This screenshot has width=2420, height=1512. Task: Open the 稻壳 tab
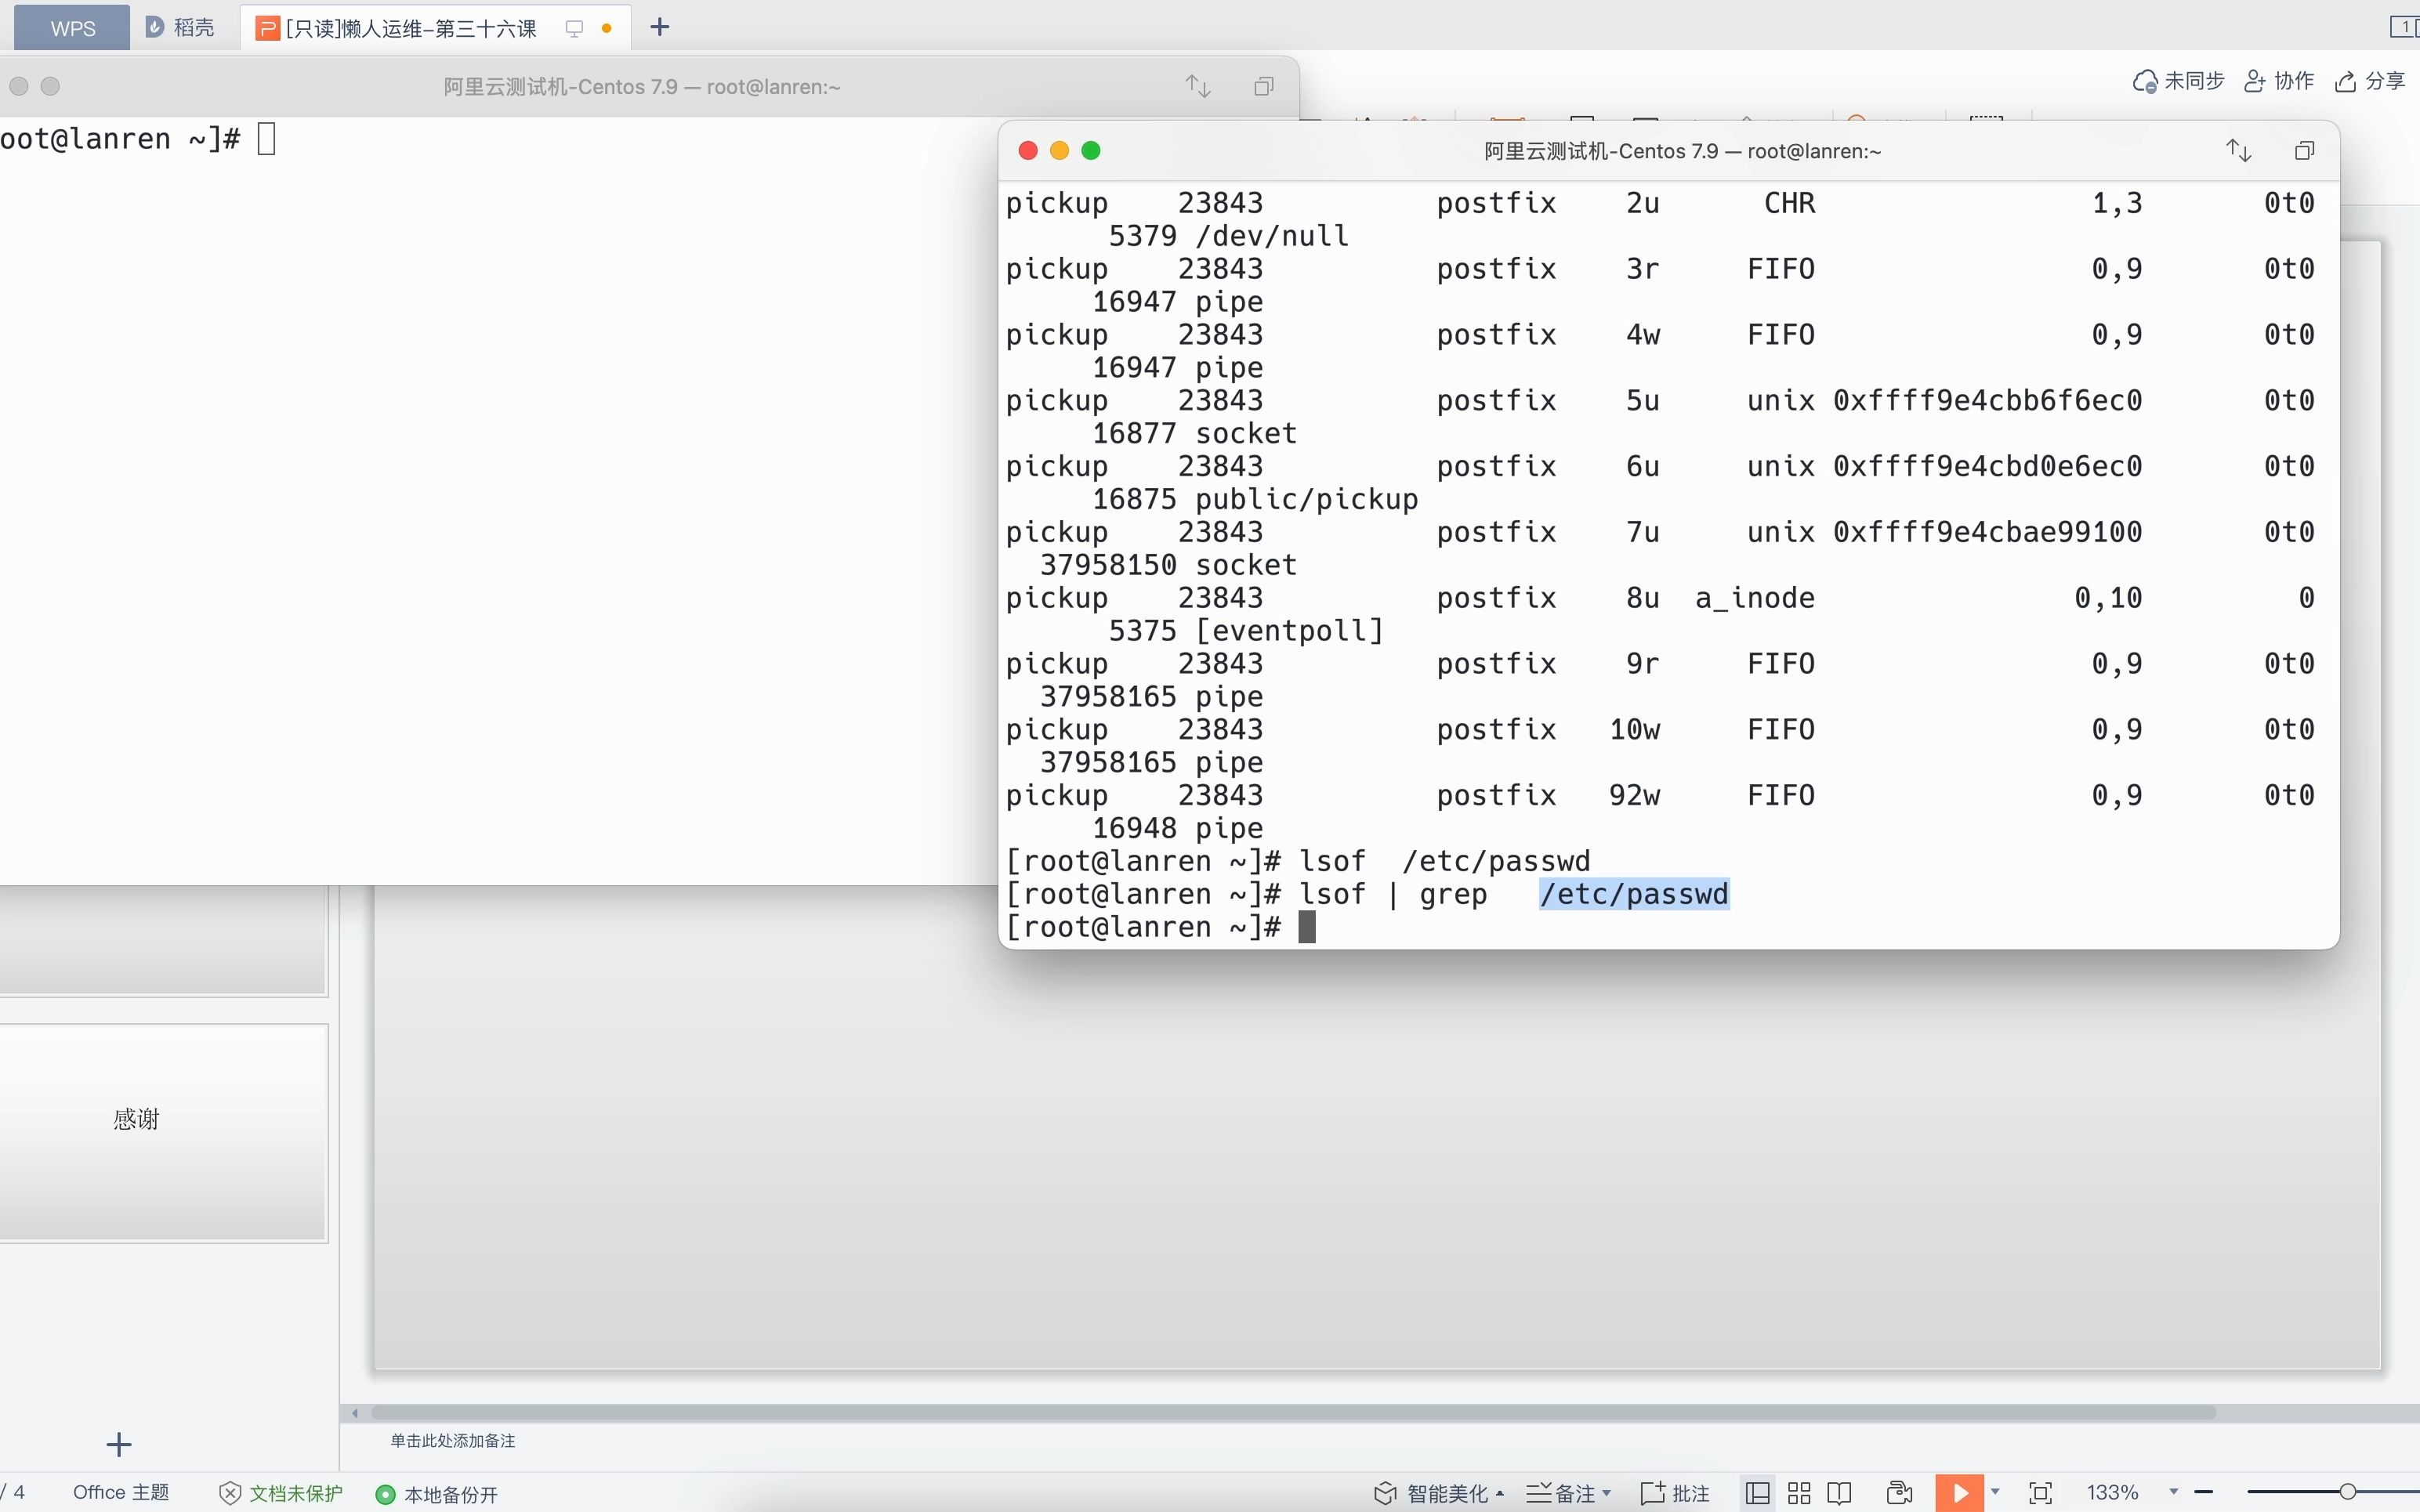point(181,27)
